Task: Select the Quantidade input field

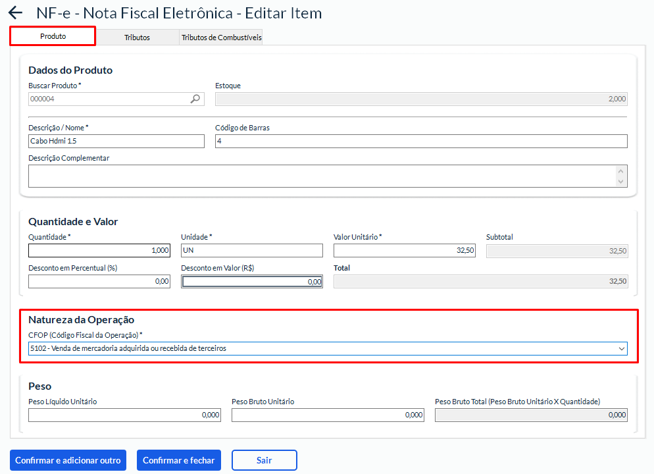Action: (99, 250)
